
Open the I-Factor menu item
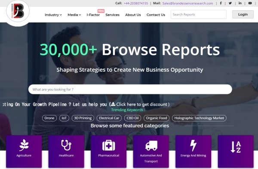click(x=93, y=15)
